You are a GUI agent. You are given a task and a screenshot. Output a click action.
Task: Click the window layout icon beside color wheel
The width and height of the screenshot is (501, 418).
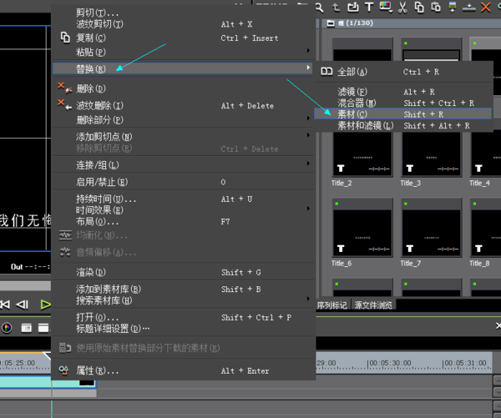tap(26, 328)
